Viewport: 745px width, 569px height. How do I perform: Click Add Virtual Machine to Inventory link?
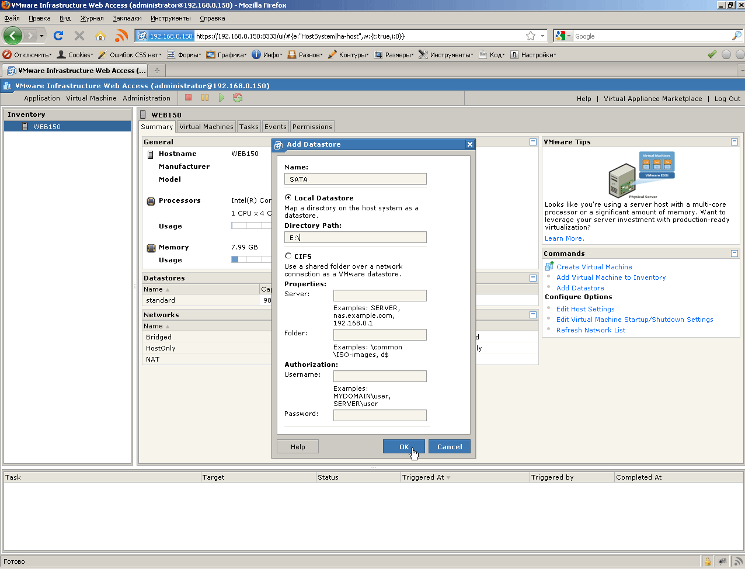[x=611, y=277]
